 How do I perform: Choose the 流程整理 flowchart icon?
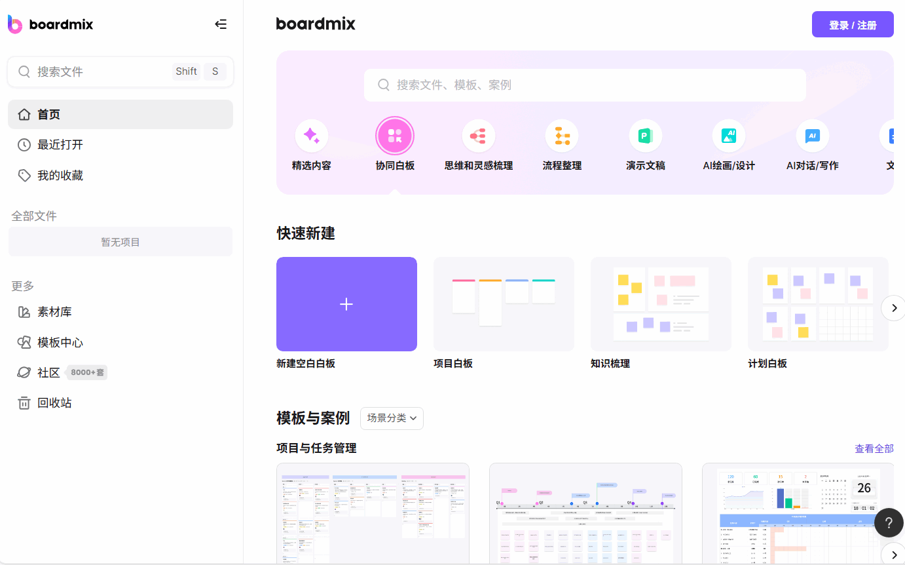tap(562, 136)
